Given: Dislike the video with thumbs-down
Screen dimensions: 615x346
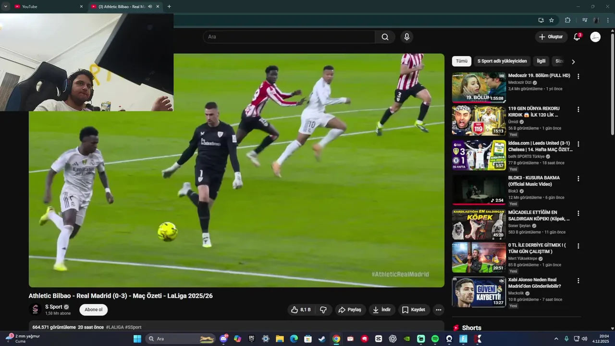Looking at the screenshot, I should pyautogui.click(x=323, y=310).
